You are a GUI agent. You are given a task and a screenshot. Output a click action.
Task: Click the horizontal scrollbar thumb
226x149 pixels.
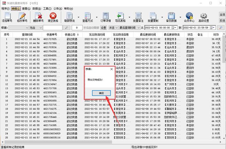click(58, 142)
